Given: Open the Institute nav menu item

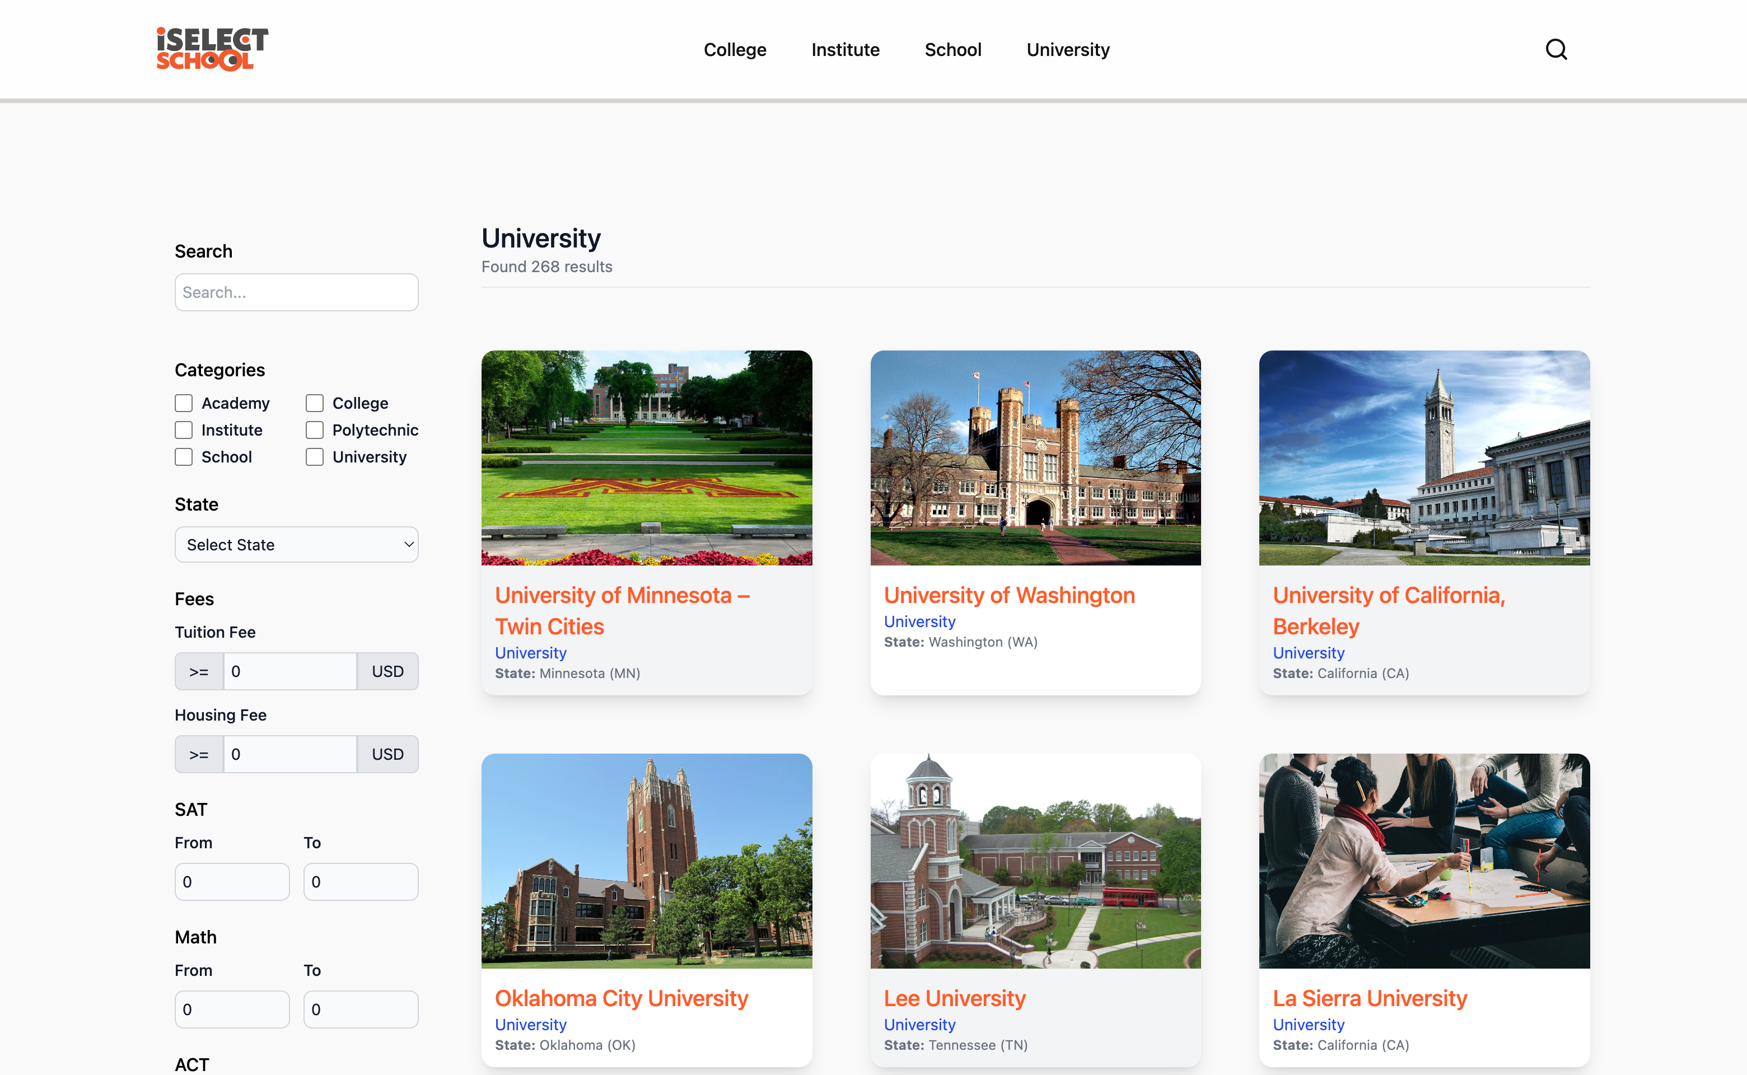Looking at the screenshot, I should coord(846,50).
